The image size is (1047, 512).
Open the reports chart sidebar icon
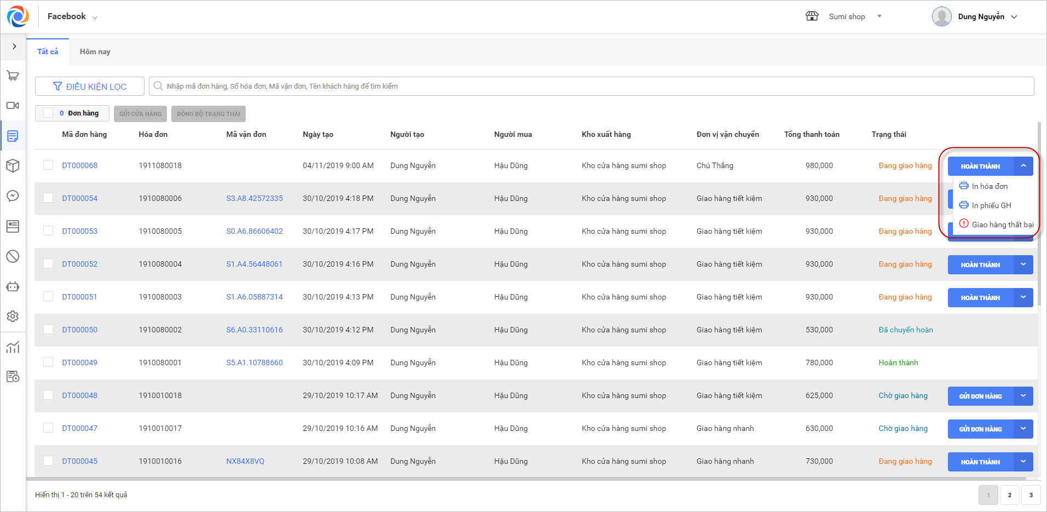[x=13, y=347]
